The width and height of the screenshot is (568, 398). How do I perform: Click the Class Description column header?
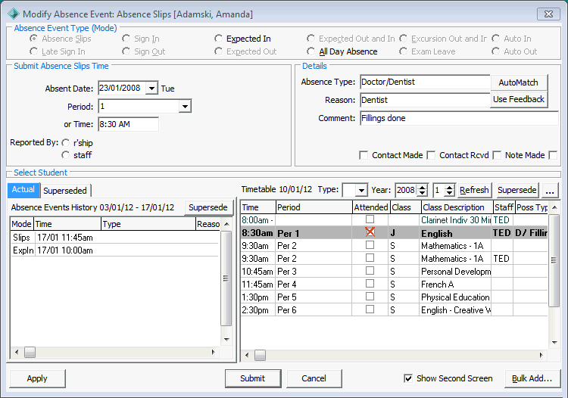457,207
